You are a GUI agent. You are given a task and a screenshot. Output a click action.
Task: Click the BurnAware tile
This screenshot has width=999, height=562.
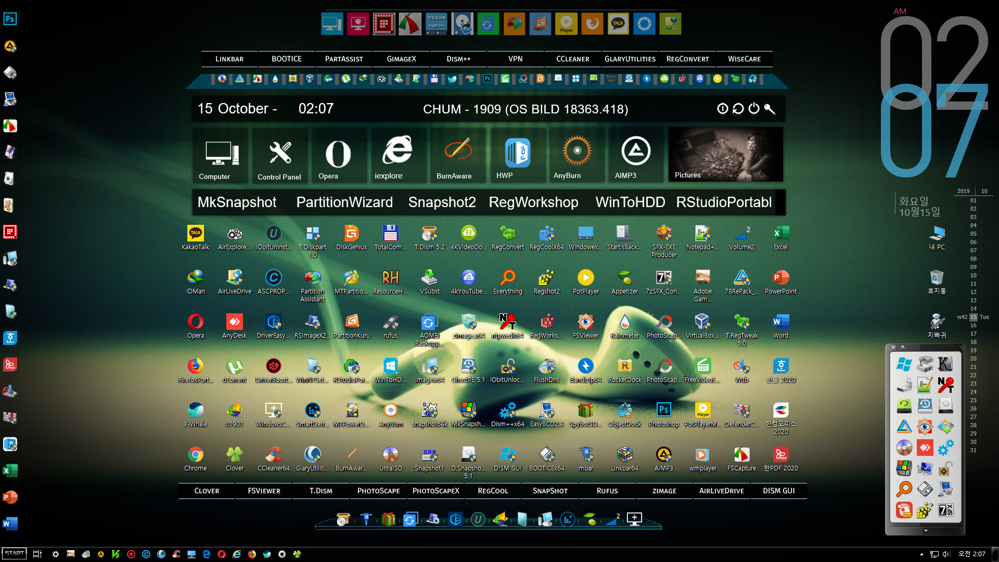pos(458,155)
